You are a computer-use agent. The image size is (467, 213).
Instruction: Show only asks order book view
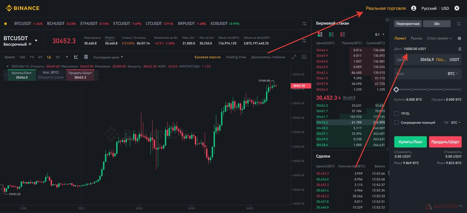click(x=343, y=34)
